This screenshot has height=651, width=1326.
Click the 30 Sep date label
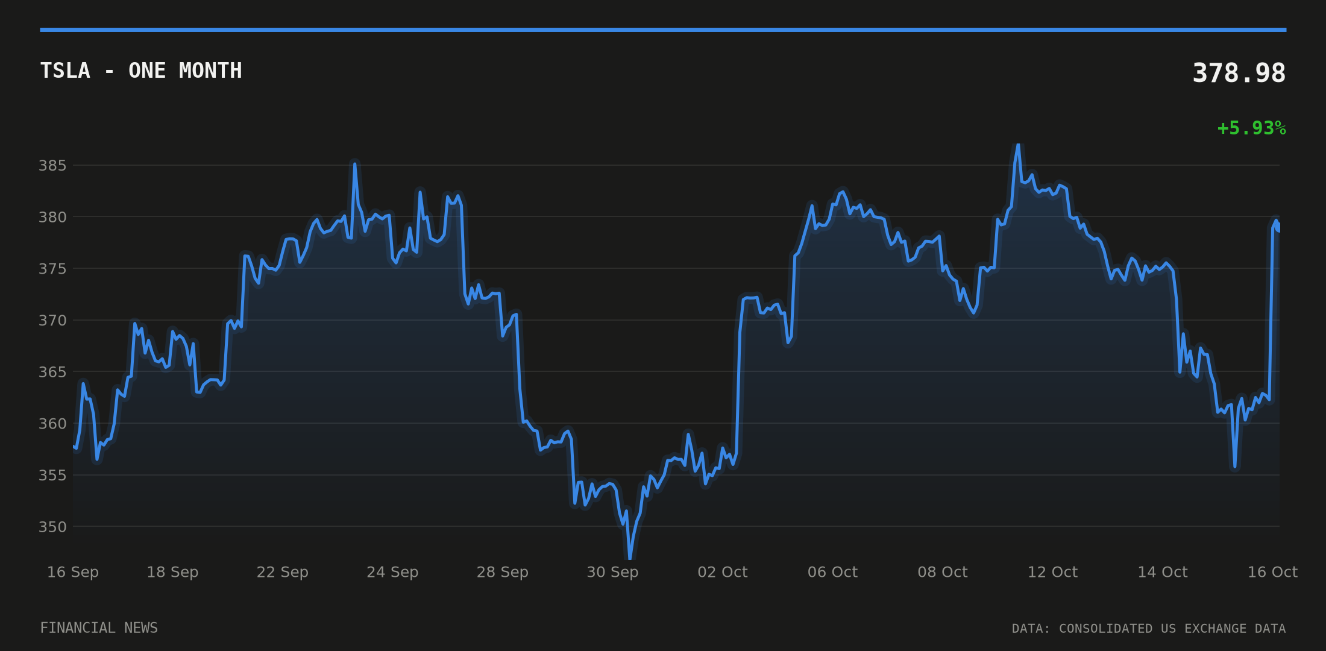point(612,572)
